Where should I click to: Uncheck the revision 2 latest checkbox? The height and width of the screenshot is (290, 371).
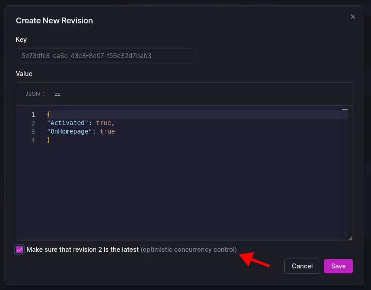(19, 250)
